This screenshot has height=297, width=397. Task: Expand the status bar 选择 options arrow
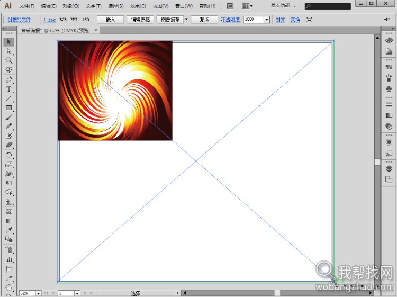[x=177, y=293]
